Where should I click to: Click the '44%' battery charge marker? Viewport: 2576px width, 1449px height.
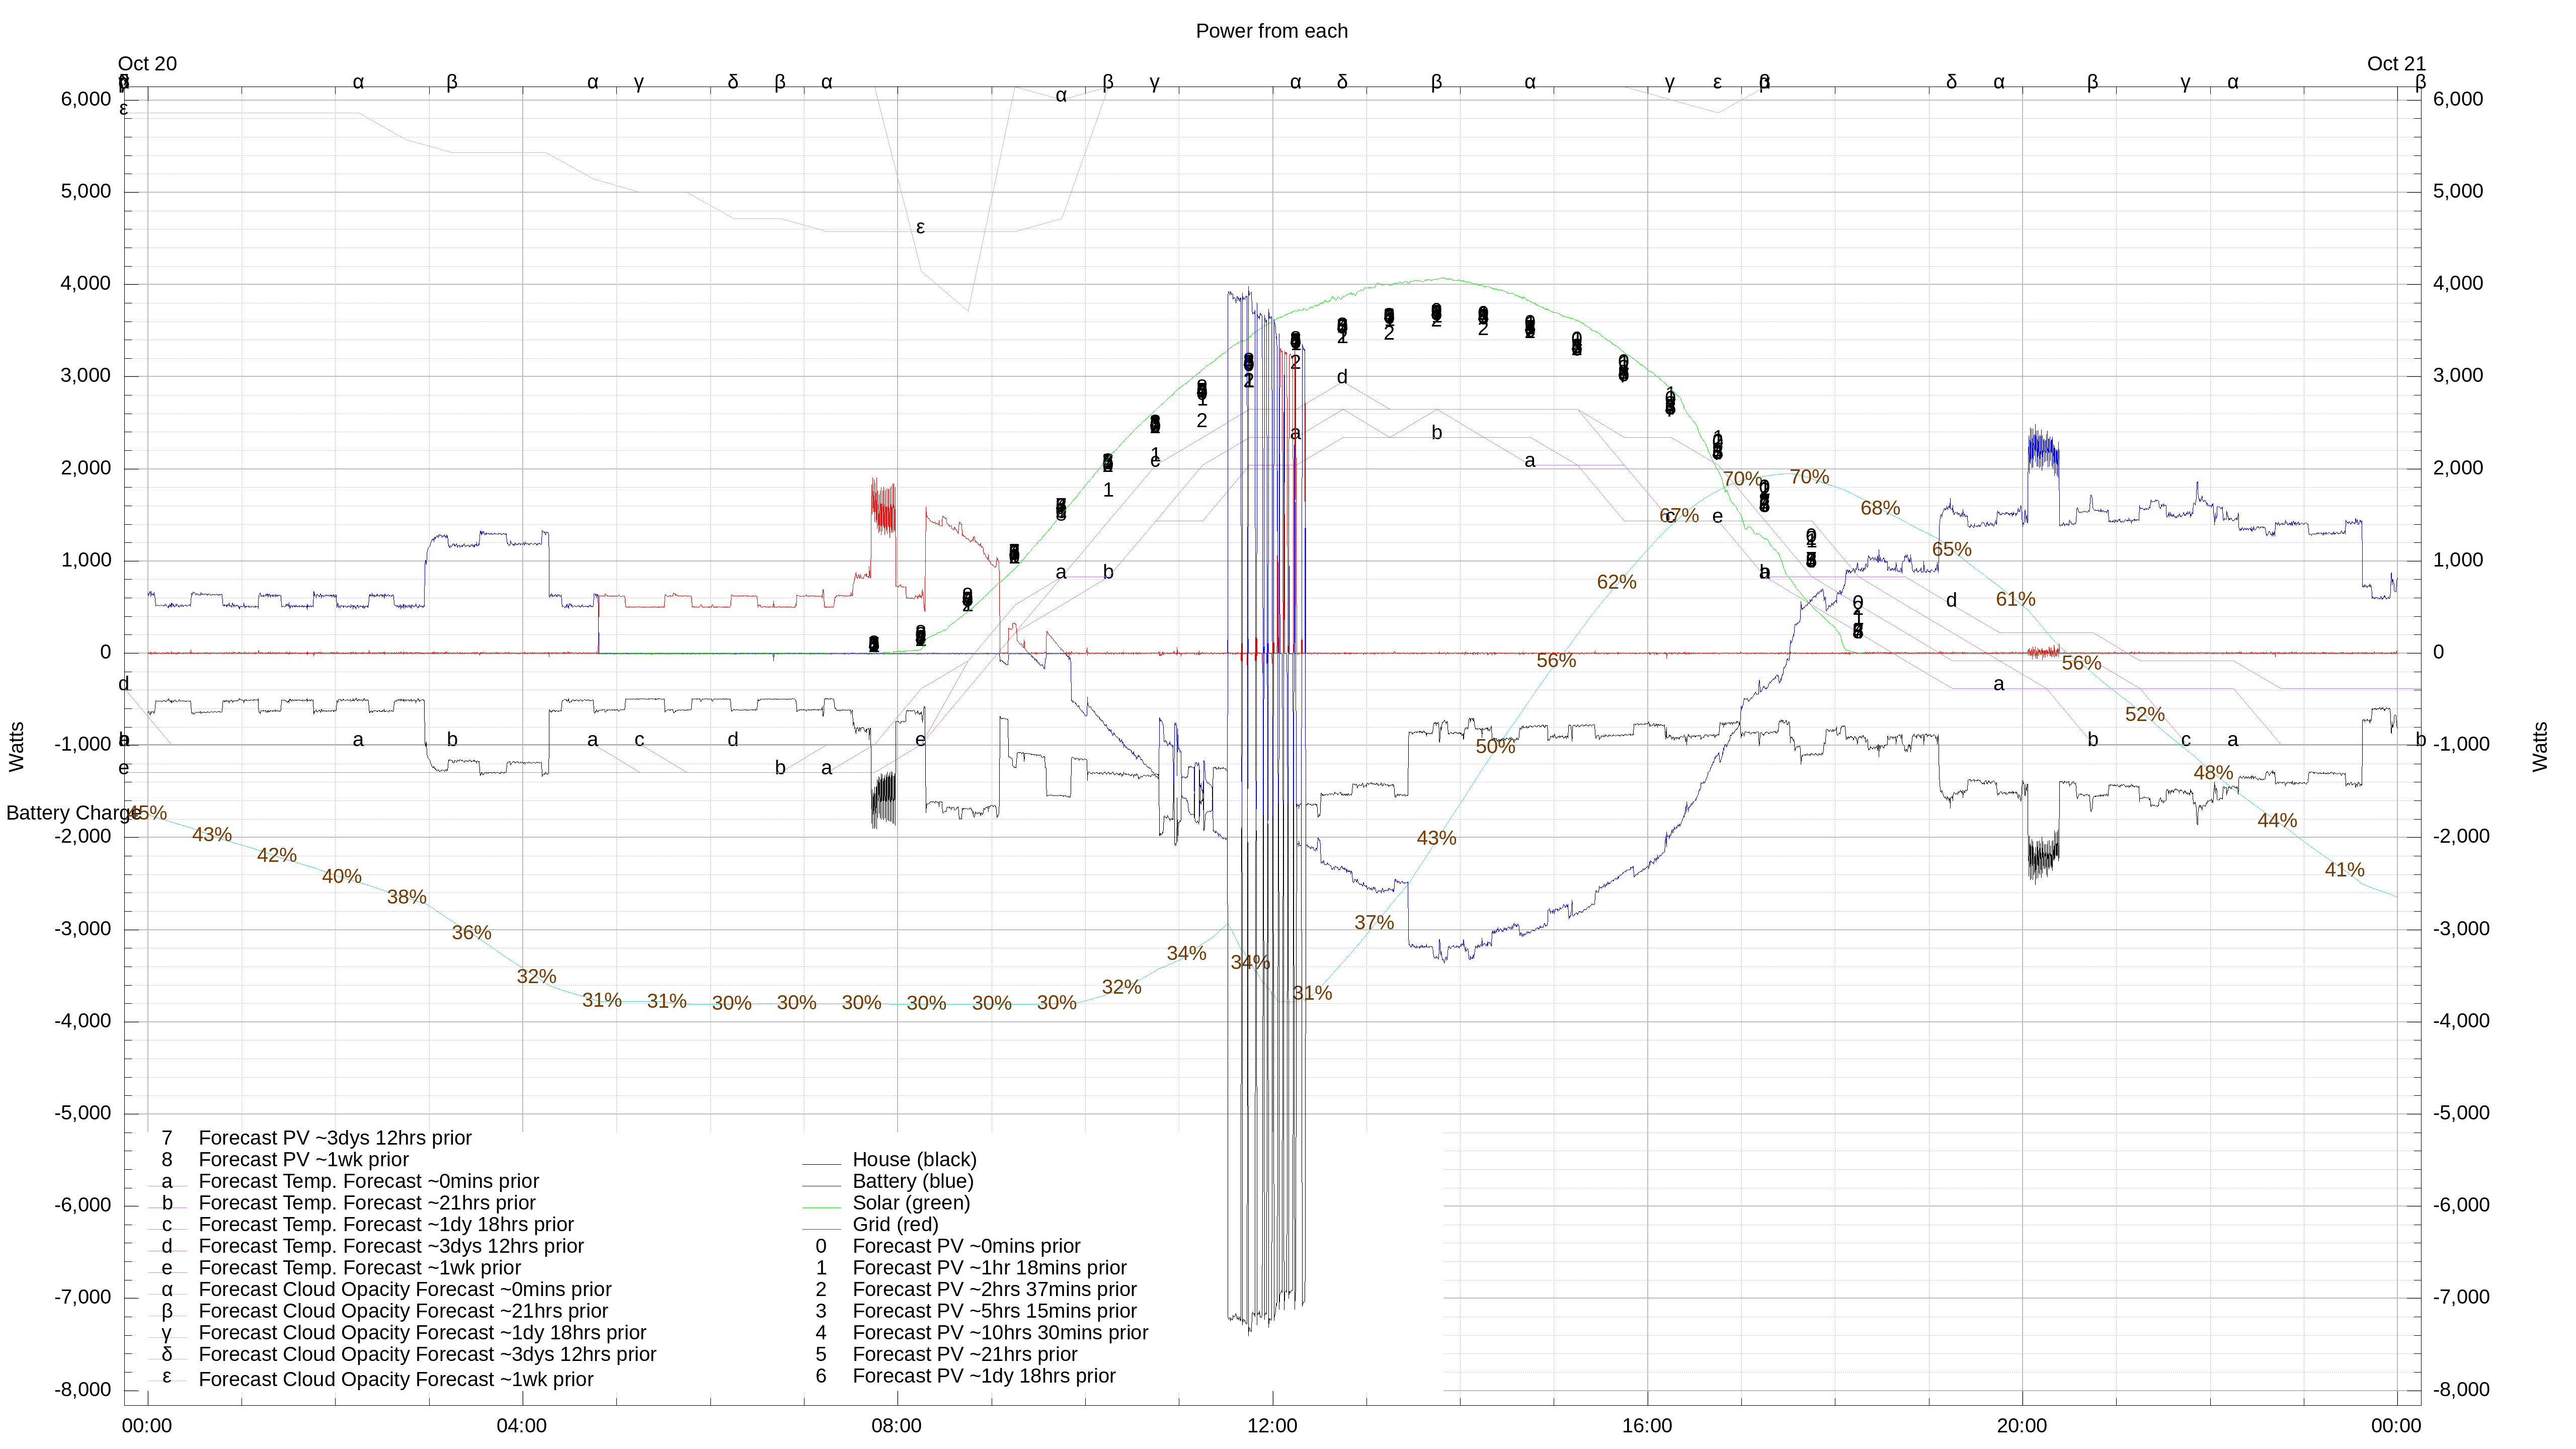coord(2277,821)
